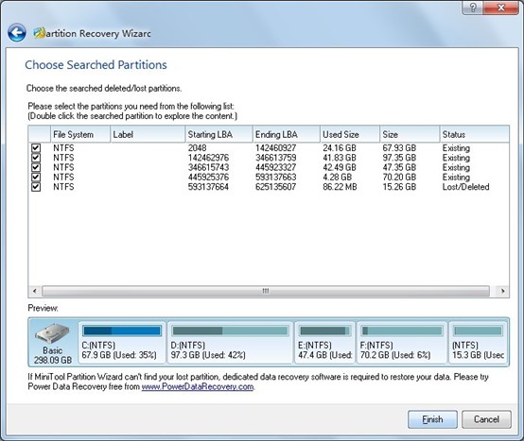The image size is (524, 441).
Task: Click the F: partition usage bar
Action: tap(402, 331)
